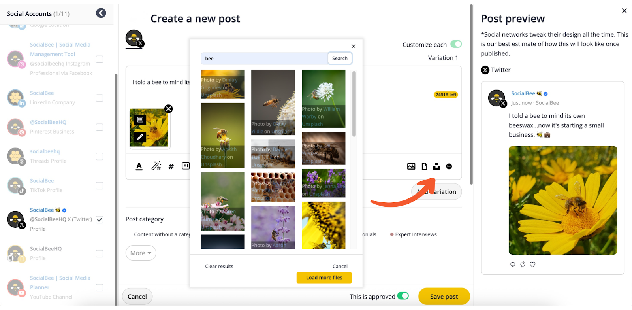Screen dimensions: 632x310
Task: Select the white flower bee photo thumbnail
Action: 324,98
